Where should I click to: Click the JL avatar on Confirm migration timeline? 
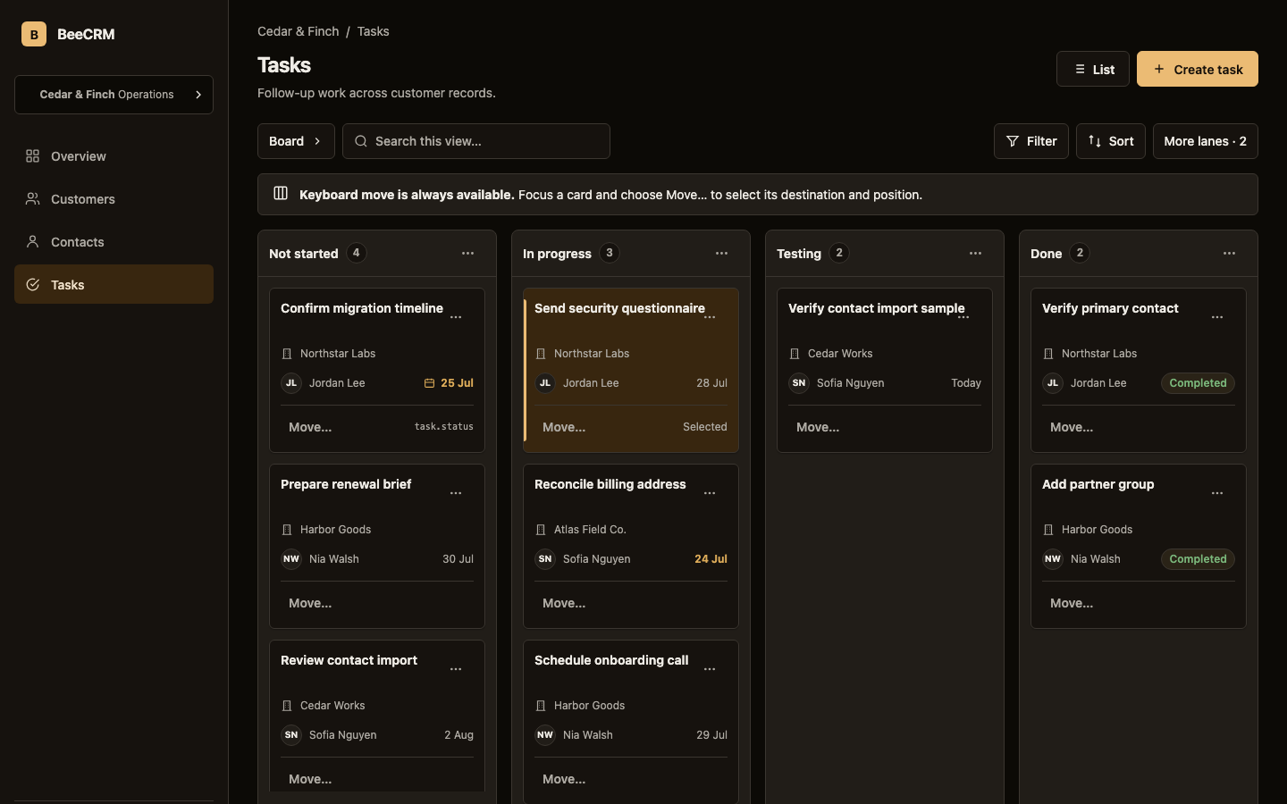point(291,383)
